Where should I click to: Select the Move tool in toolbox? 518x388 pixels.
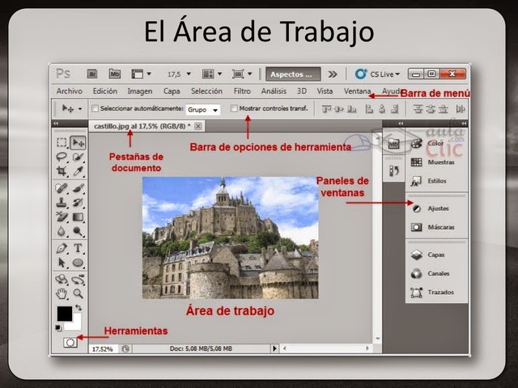79,142
